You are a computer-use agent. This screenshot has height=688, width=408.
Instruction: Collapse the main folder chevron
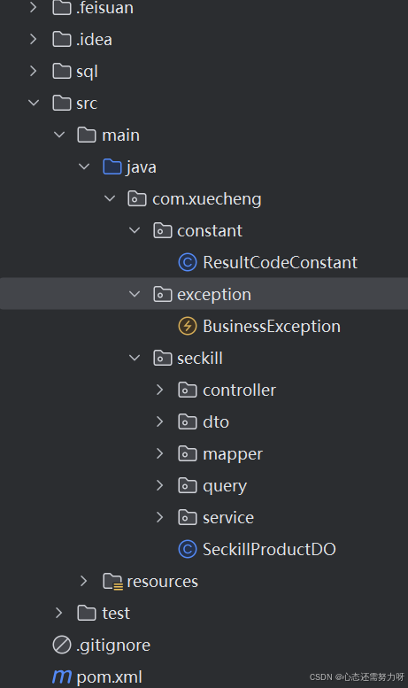pyautogui.click(x=59, y=135)
